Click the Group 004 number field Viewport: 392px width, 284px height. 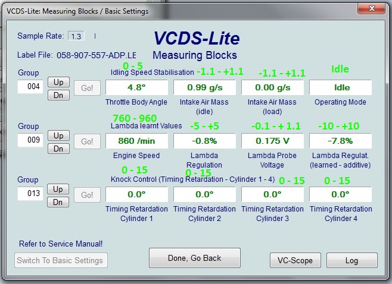pyautogui.click(x=30, y=87)
